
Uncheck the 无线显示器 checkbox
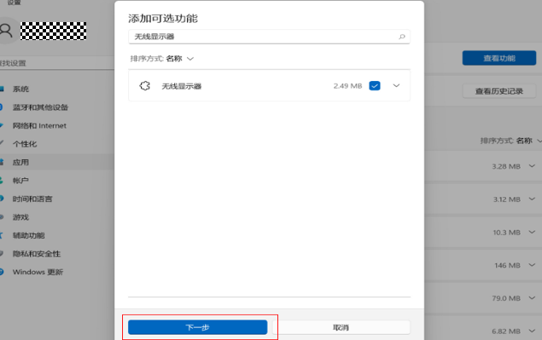pos(375,85)
